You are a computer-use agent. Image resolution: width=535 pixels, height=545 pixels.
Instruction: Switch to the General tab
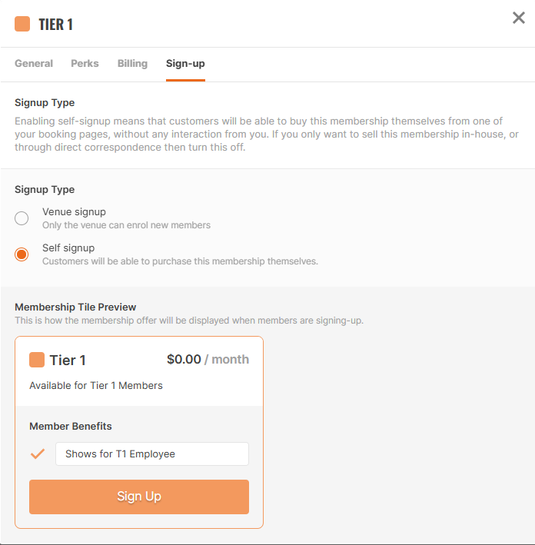coord(34,63)
